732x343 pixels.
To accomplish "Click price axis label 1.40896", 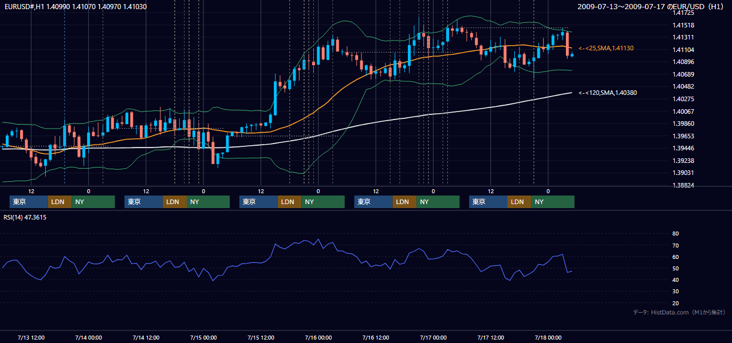I will [684, 62].
